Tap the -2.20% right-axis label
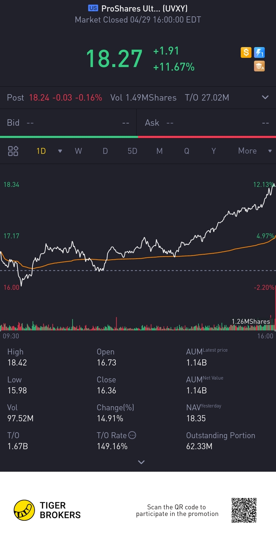This screenshot has height=549, width=276. 264,287
